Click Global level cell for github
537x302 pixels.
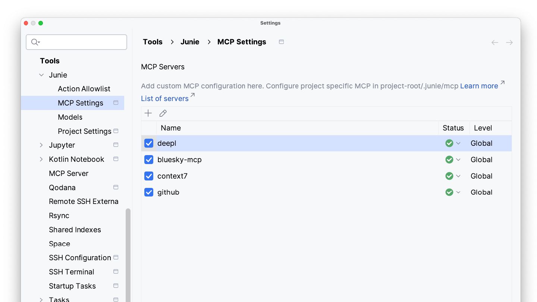coord(481,192)
